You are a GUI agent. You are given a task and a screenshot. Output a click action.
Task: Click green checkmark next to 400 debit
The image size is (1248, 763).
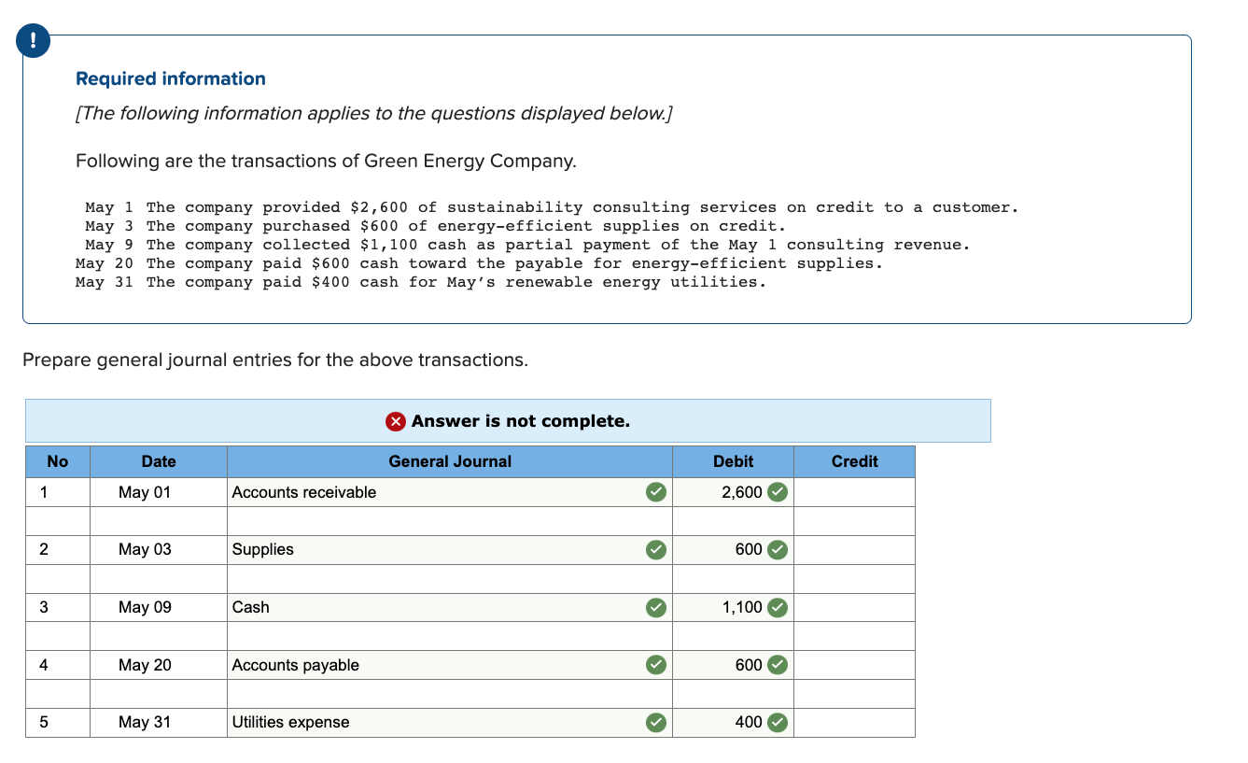click(x=778, y=723)
